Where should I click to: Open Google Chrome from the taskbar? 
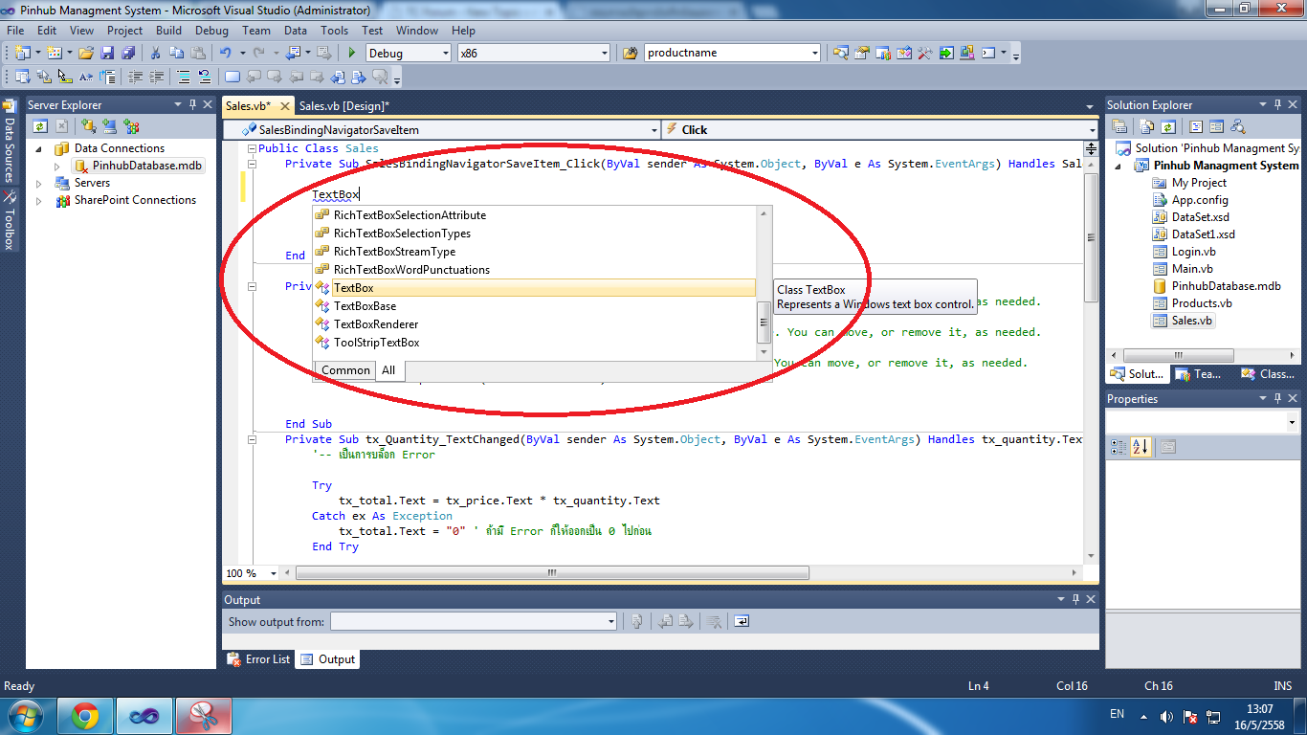click(85, 716)
